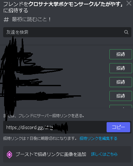Click the partially visible fifth invite button
Image resolution: width=133 pixels, height=166 pixels.
pyautogui.click(x=121, y=106)
